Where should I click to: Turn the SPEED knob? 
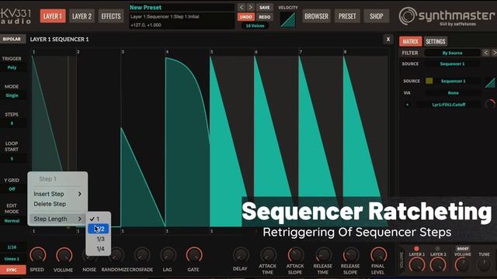pyautogui.click(x=38, y=255)
